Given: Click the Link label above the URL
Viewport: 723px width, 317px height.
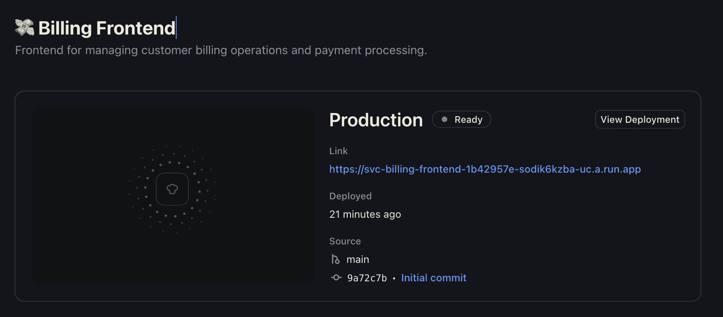Looking at the screenshot, I should click(338, 151).
